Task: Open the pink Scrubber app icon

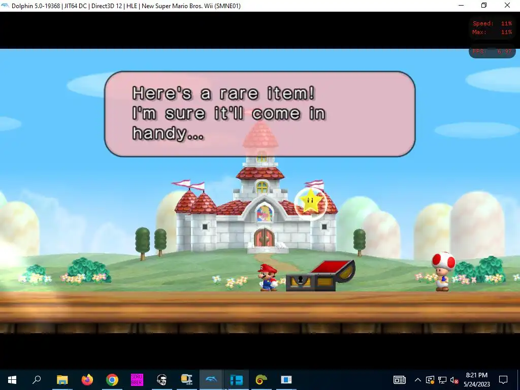Action: click(137, 380)
